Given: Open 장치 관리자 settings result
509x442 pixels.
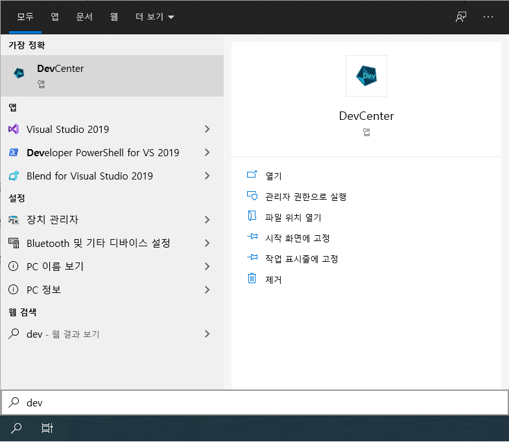Looking at the screenshot, I should point(112,220).
